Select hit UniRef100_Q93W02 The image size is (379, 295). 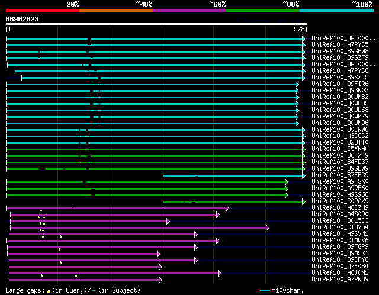coord(340,91)
